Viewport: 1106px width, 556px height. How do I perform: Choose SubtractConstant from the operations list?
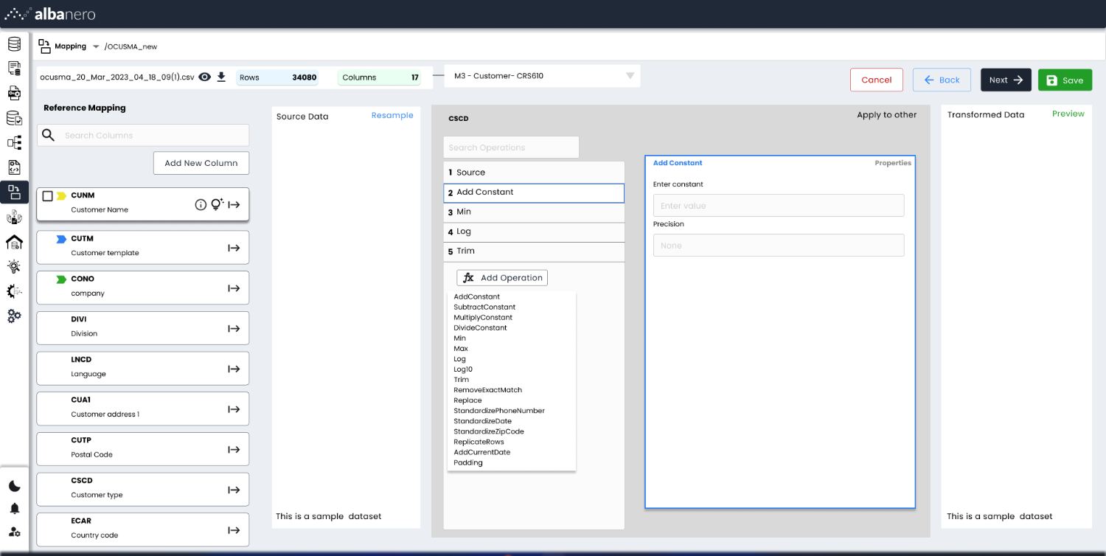[x=484, y=307]
